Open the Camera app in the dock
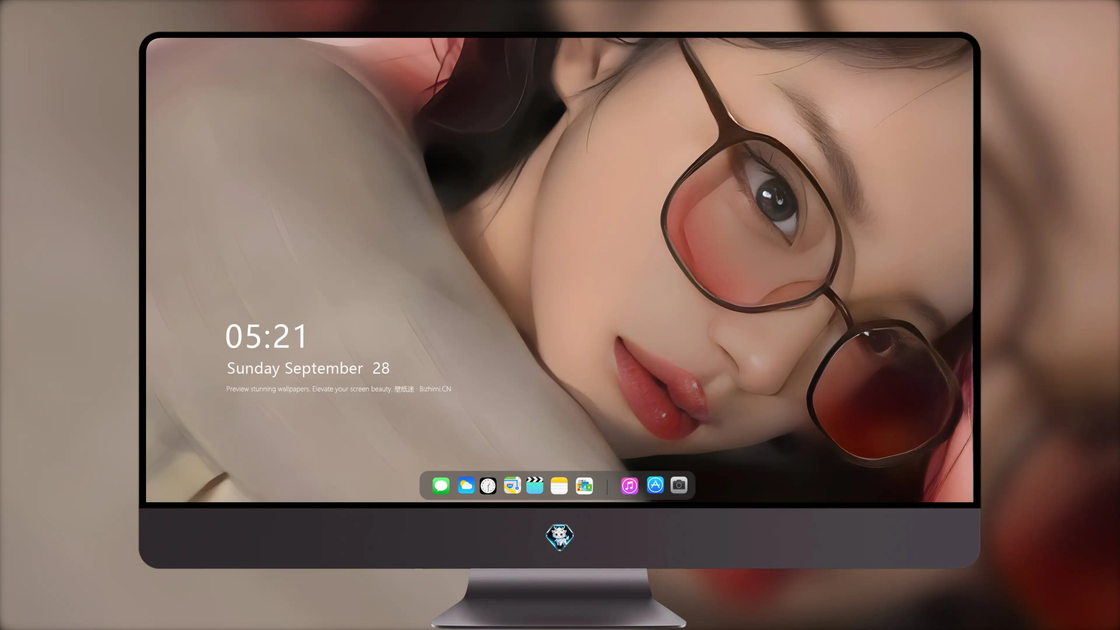The image size is (1120, 630). [x=679, y=485]
